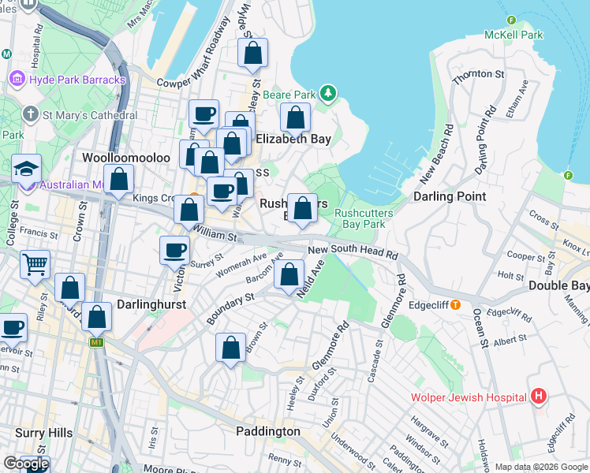Click the Surry Hills label
Screen dimensions: 590x473
43,433
